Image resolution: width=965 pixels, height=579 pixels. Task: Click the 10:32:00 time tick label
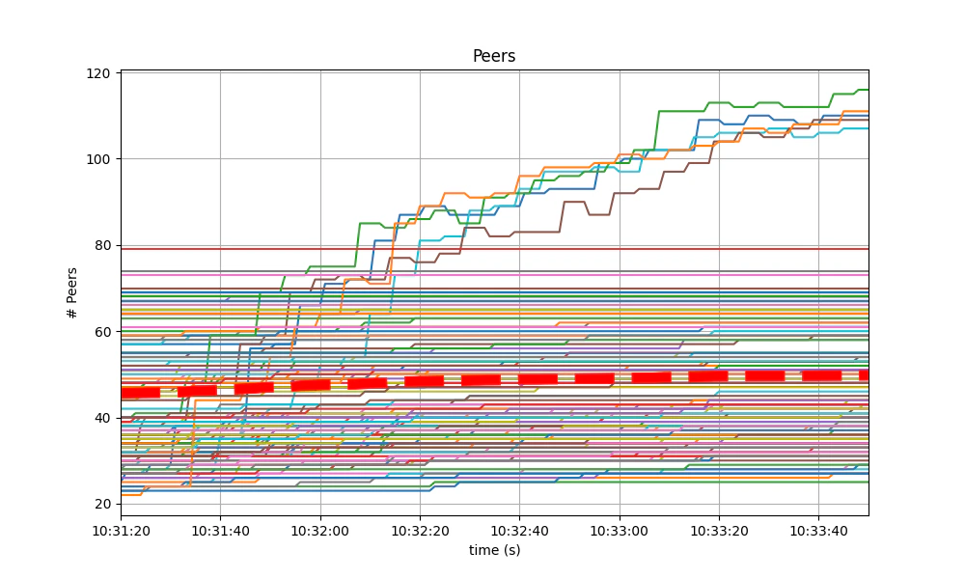(x=318, y=531)
